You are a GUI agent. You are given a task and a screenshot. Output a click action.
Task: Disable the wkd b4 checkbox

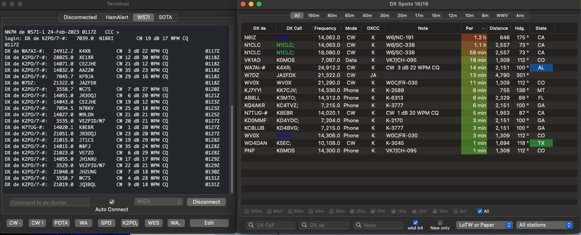pos(415,223)
